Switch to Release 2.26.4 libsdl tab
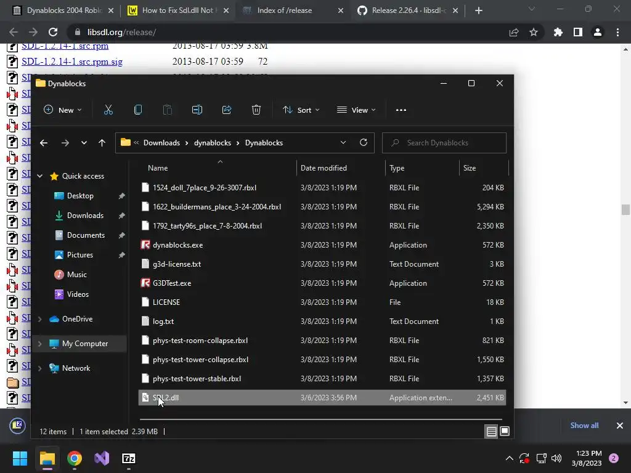Viewport: 631px width, 473px height. click(x=408, y=10)
